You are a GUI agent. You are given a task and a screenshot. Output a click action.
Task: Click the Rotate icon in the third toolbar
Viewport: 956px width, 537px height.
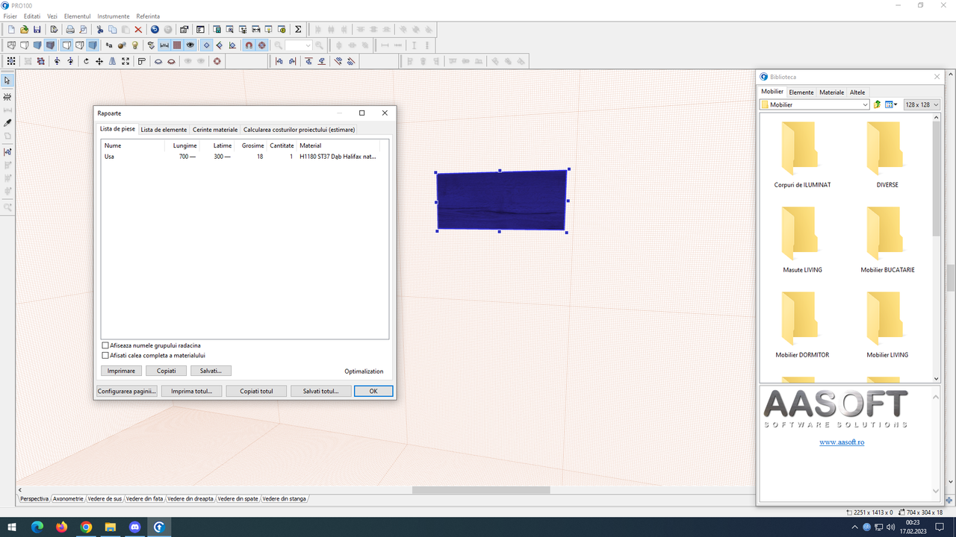(86, 61)
